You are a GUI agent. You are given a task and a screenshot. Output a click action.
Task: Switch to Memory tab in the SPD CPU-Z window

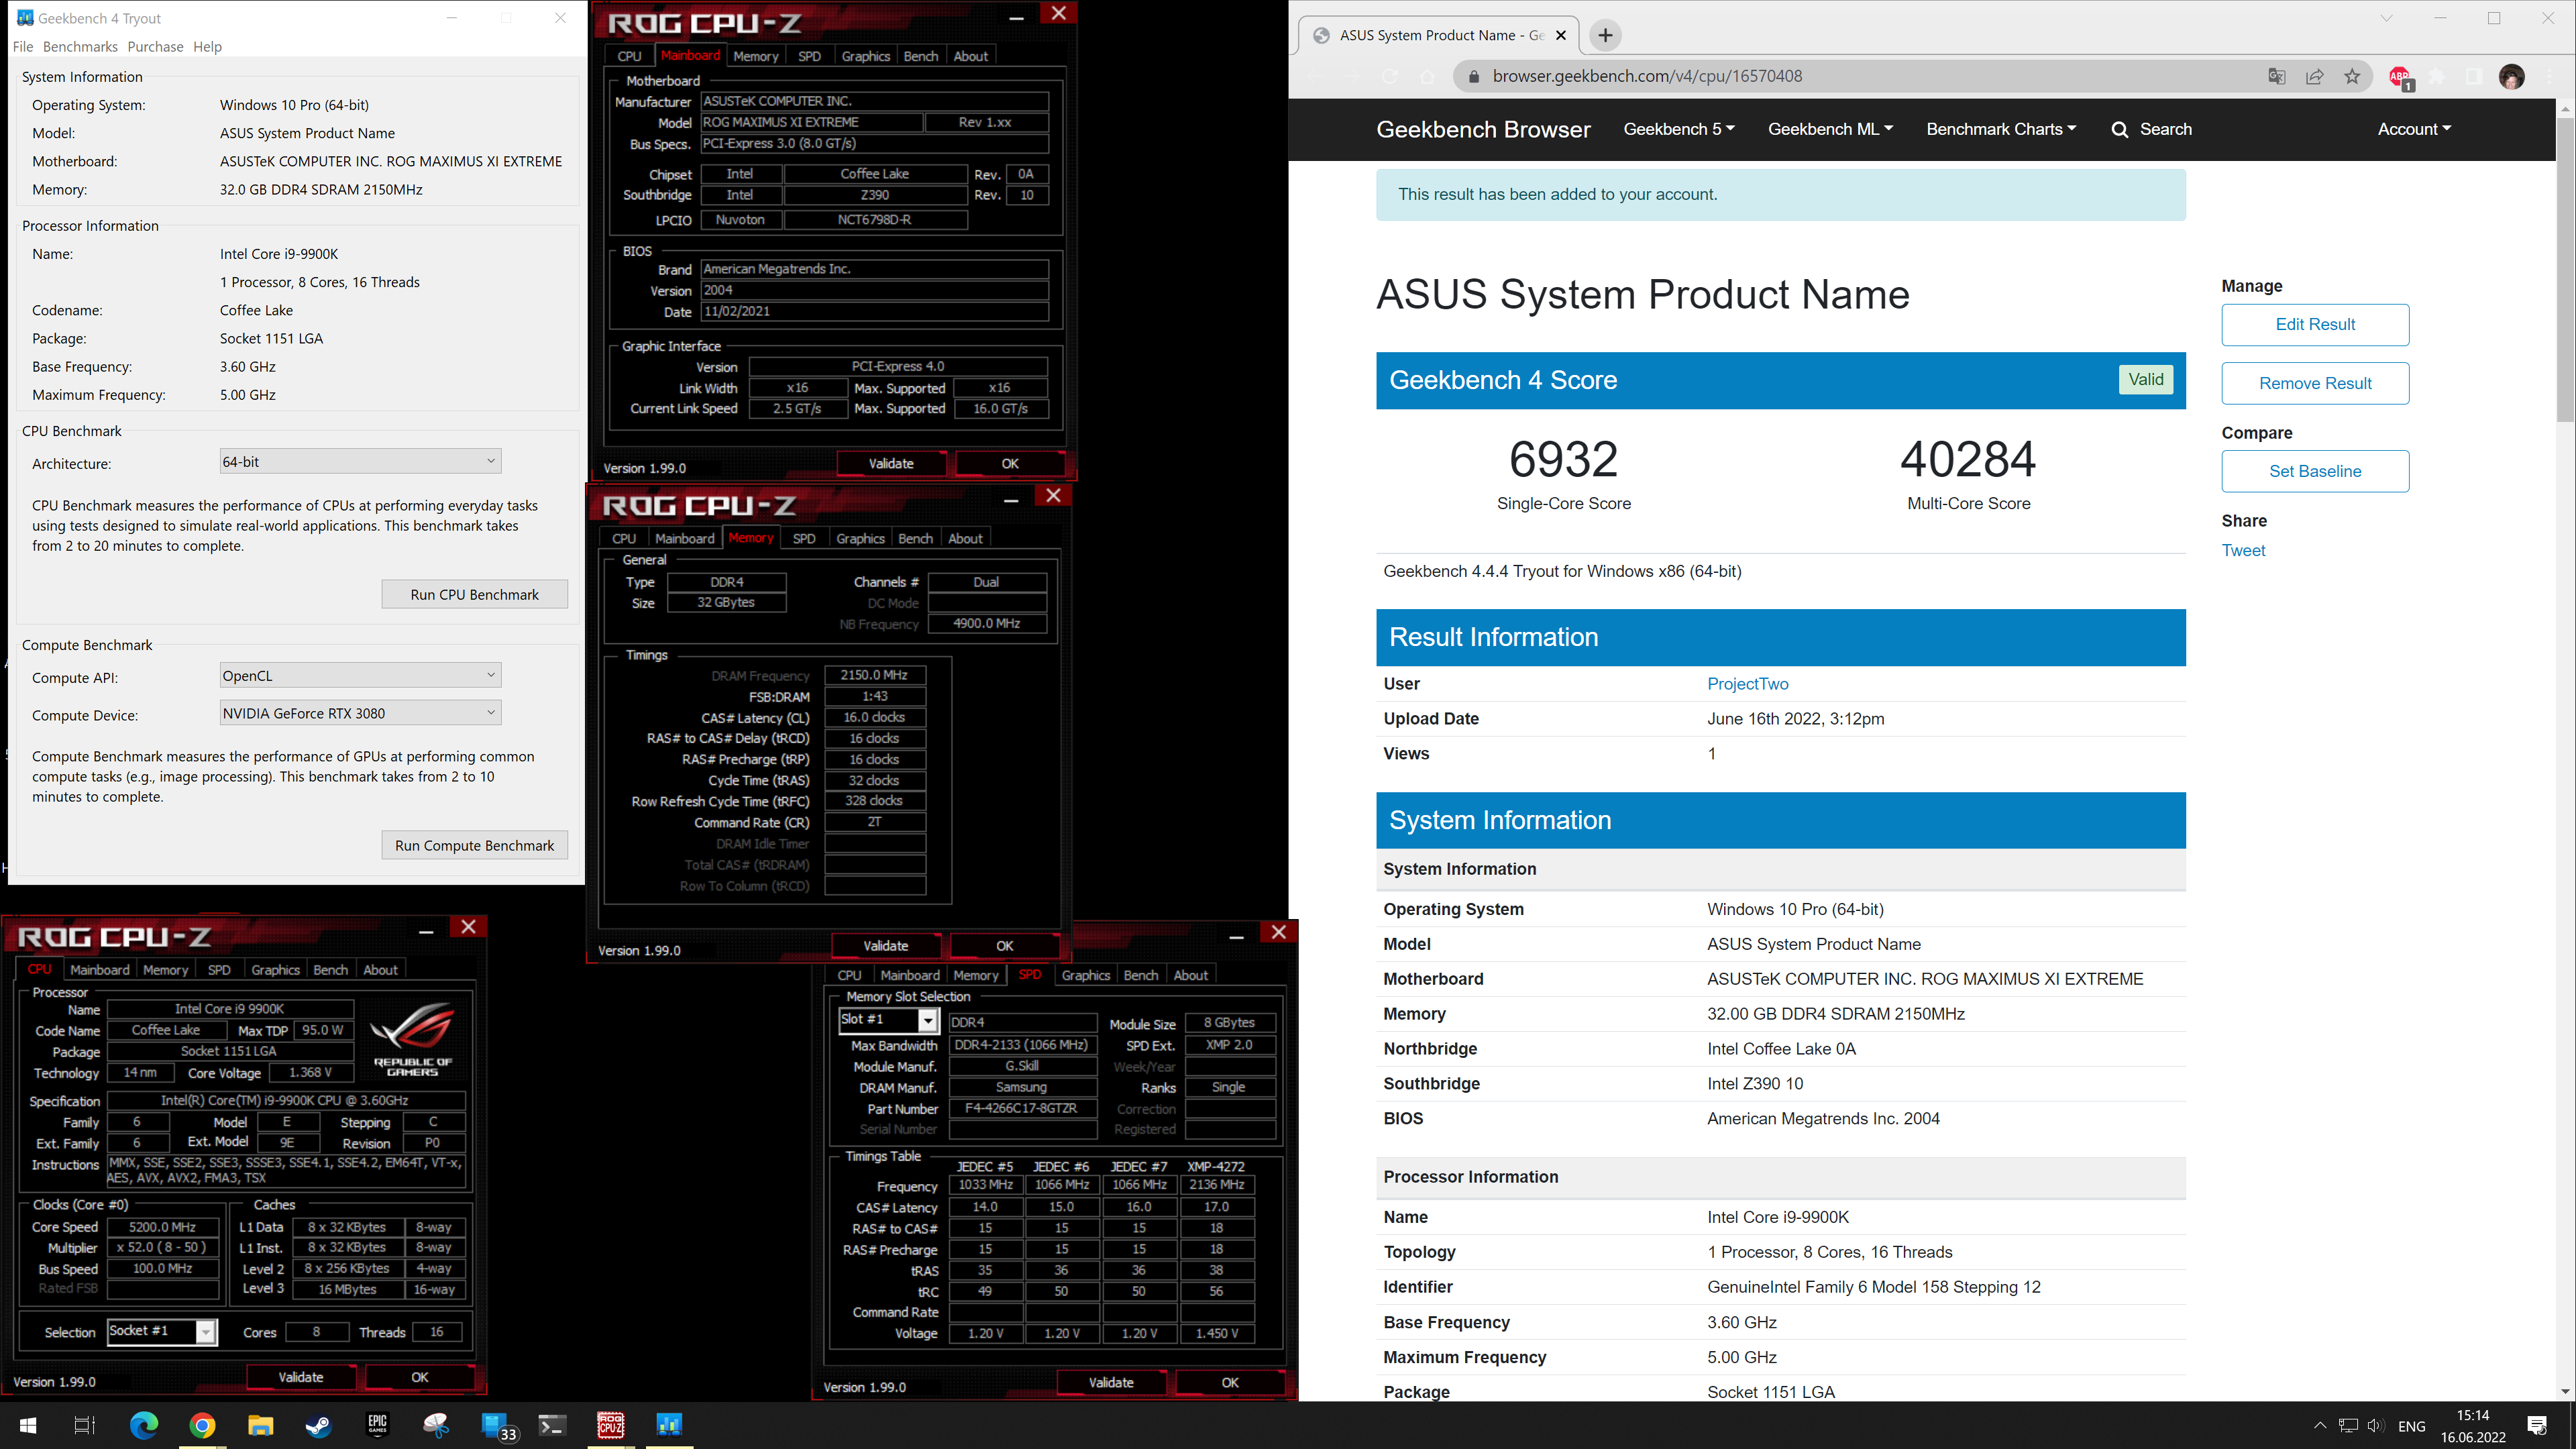[975, 975]
